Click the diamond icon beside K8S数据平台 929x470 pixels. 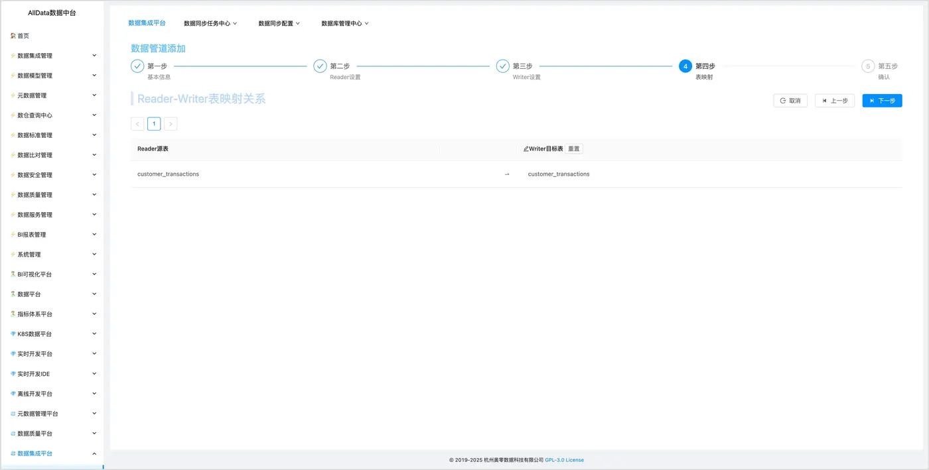13,334
